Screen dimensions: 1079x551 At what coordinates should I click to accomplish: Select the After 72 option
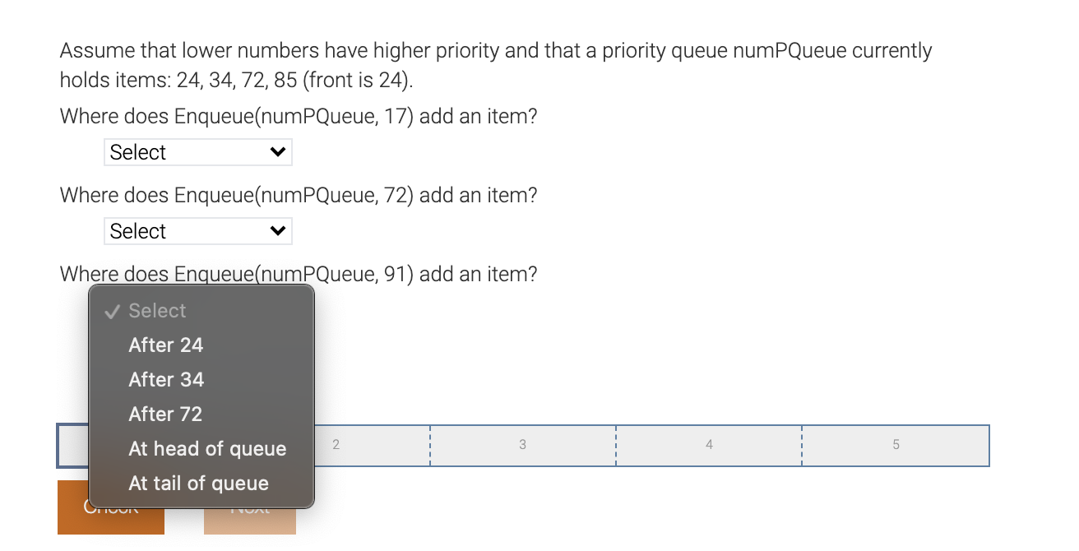pos(165,414)
